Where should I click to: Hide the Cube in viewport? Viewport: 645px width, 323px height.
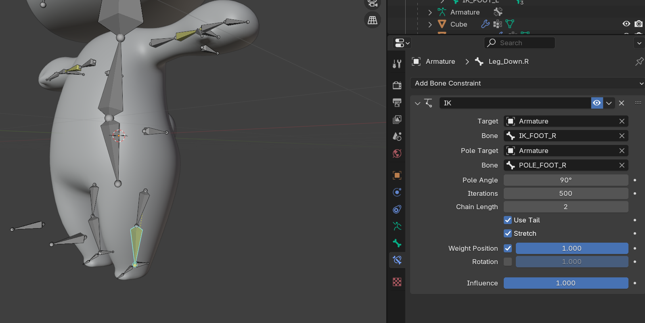626,24
